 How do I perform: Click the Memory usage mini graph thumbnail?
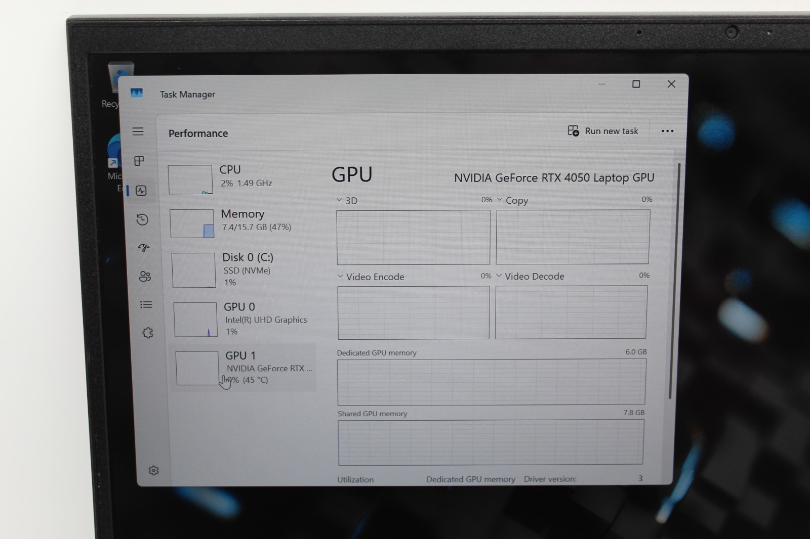coord(192,223)
